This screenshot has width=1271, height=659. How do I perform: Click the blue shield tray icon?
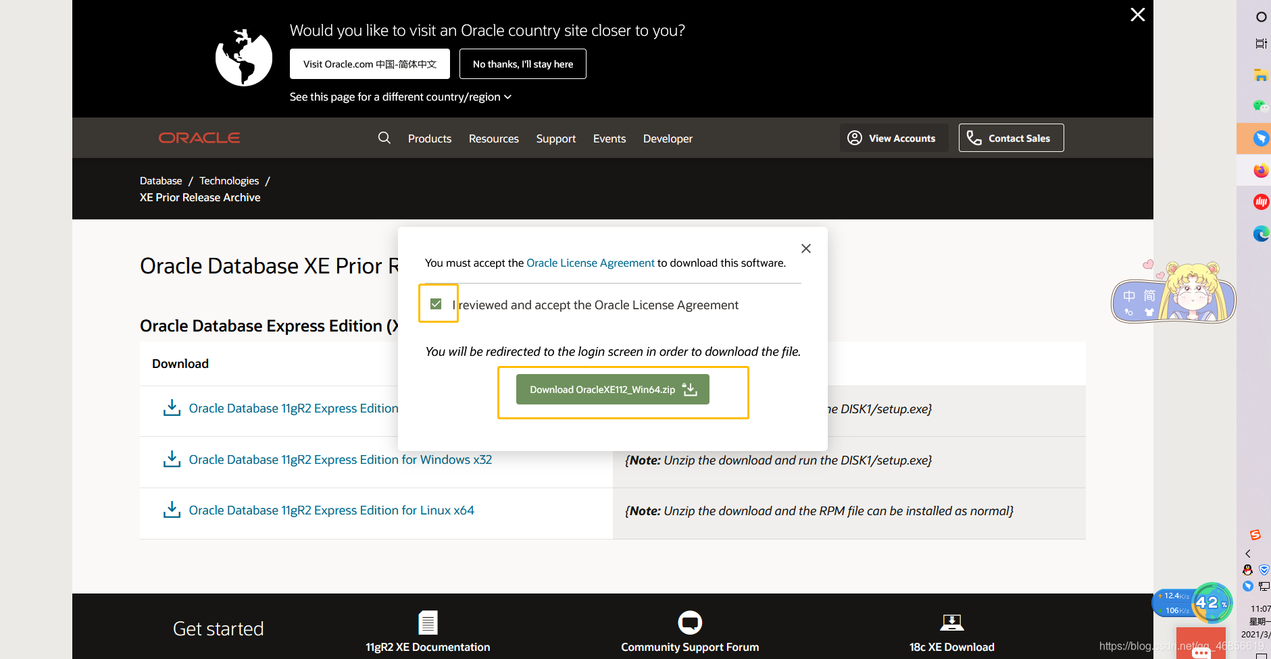pos(1264,570)
